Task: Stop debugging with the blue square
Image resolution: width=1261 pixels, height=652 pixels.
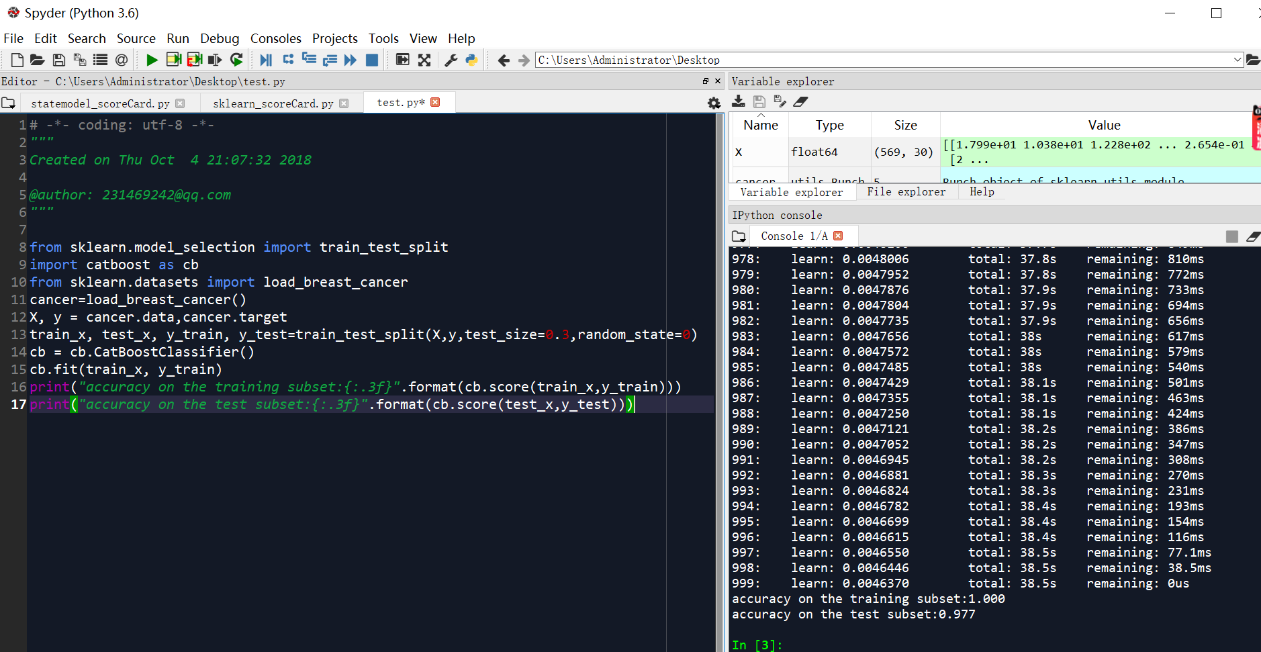Action: point(371,60)
